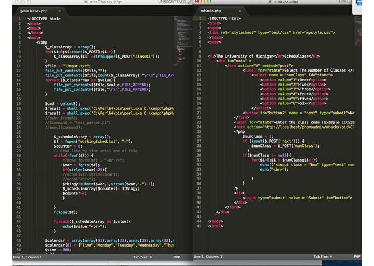Click the minimap in mhacks.php window

pyautogui.click(x=358, y=31)
